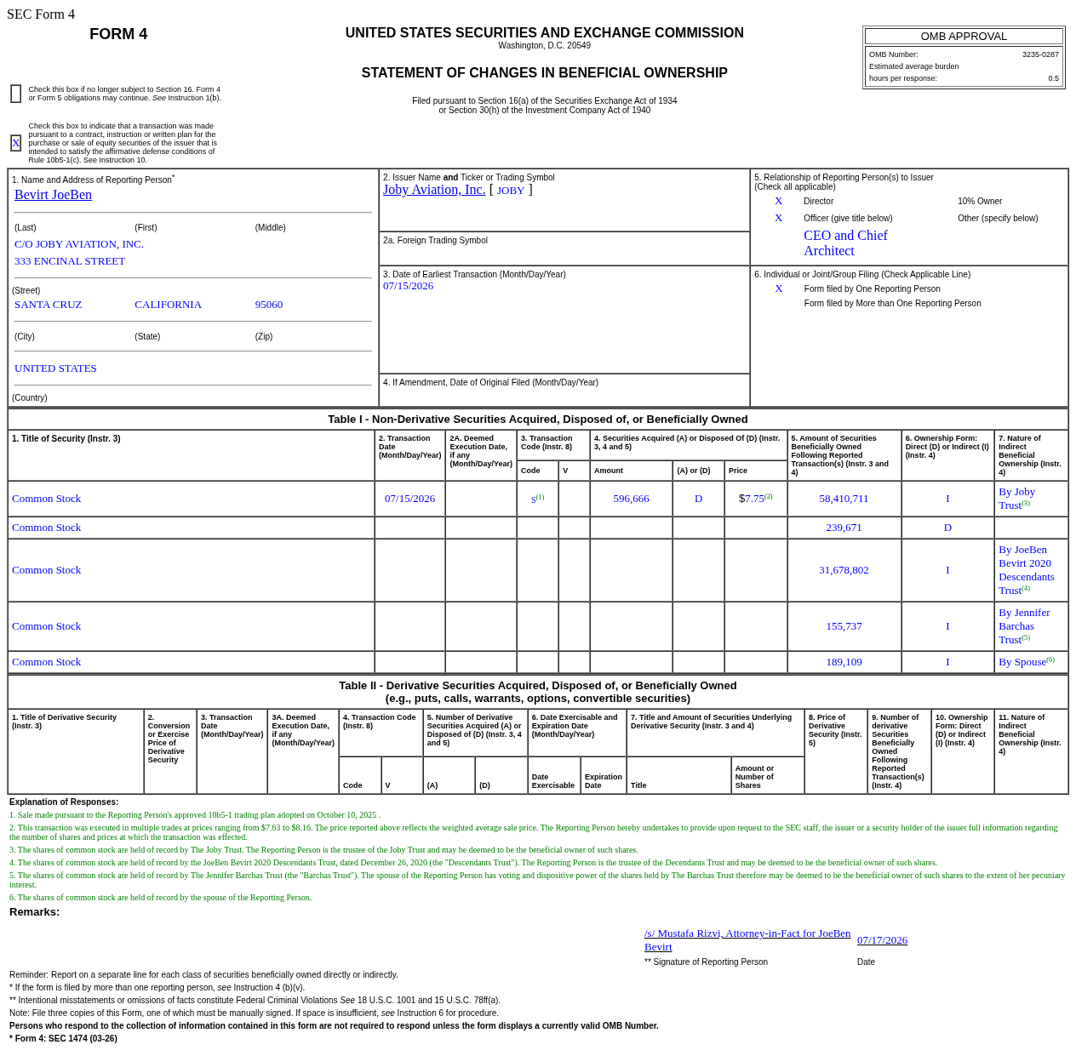Click the By Spouse ownership entry
This screenshot has width=1076, height=1056.
[1027, 662]
